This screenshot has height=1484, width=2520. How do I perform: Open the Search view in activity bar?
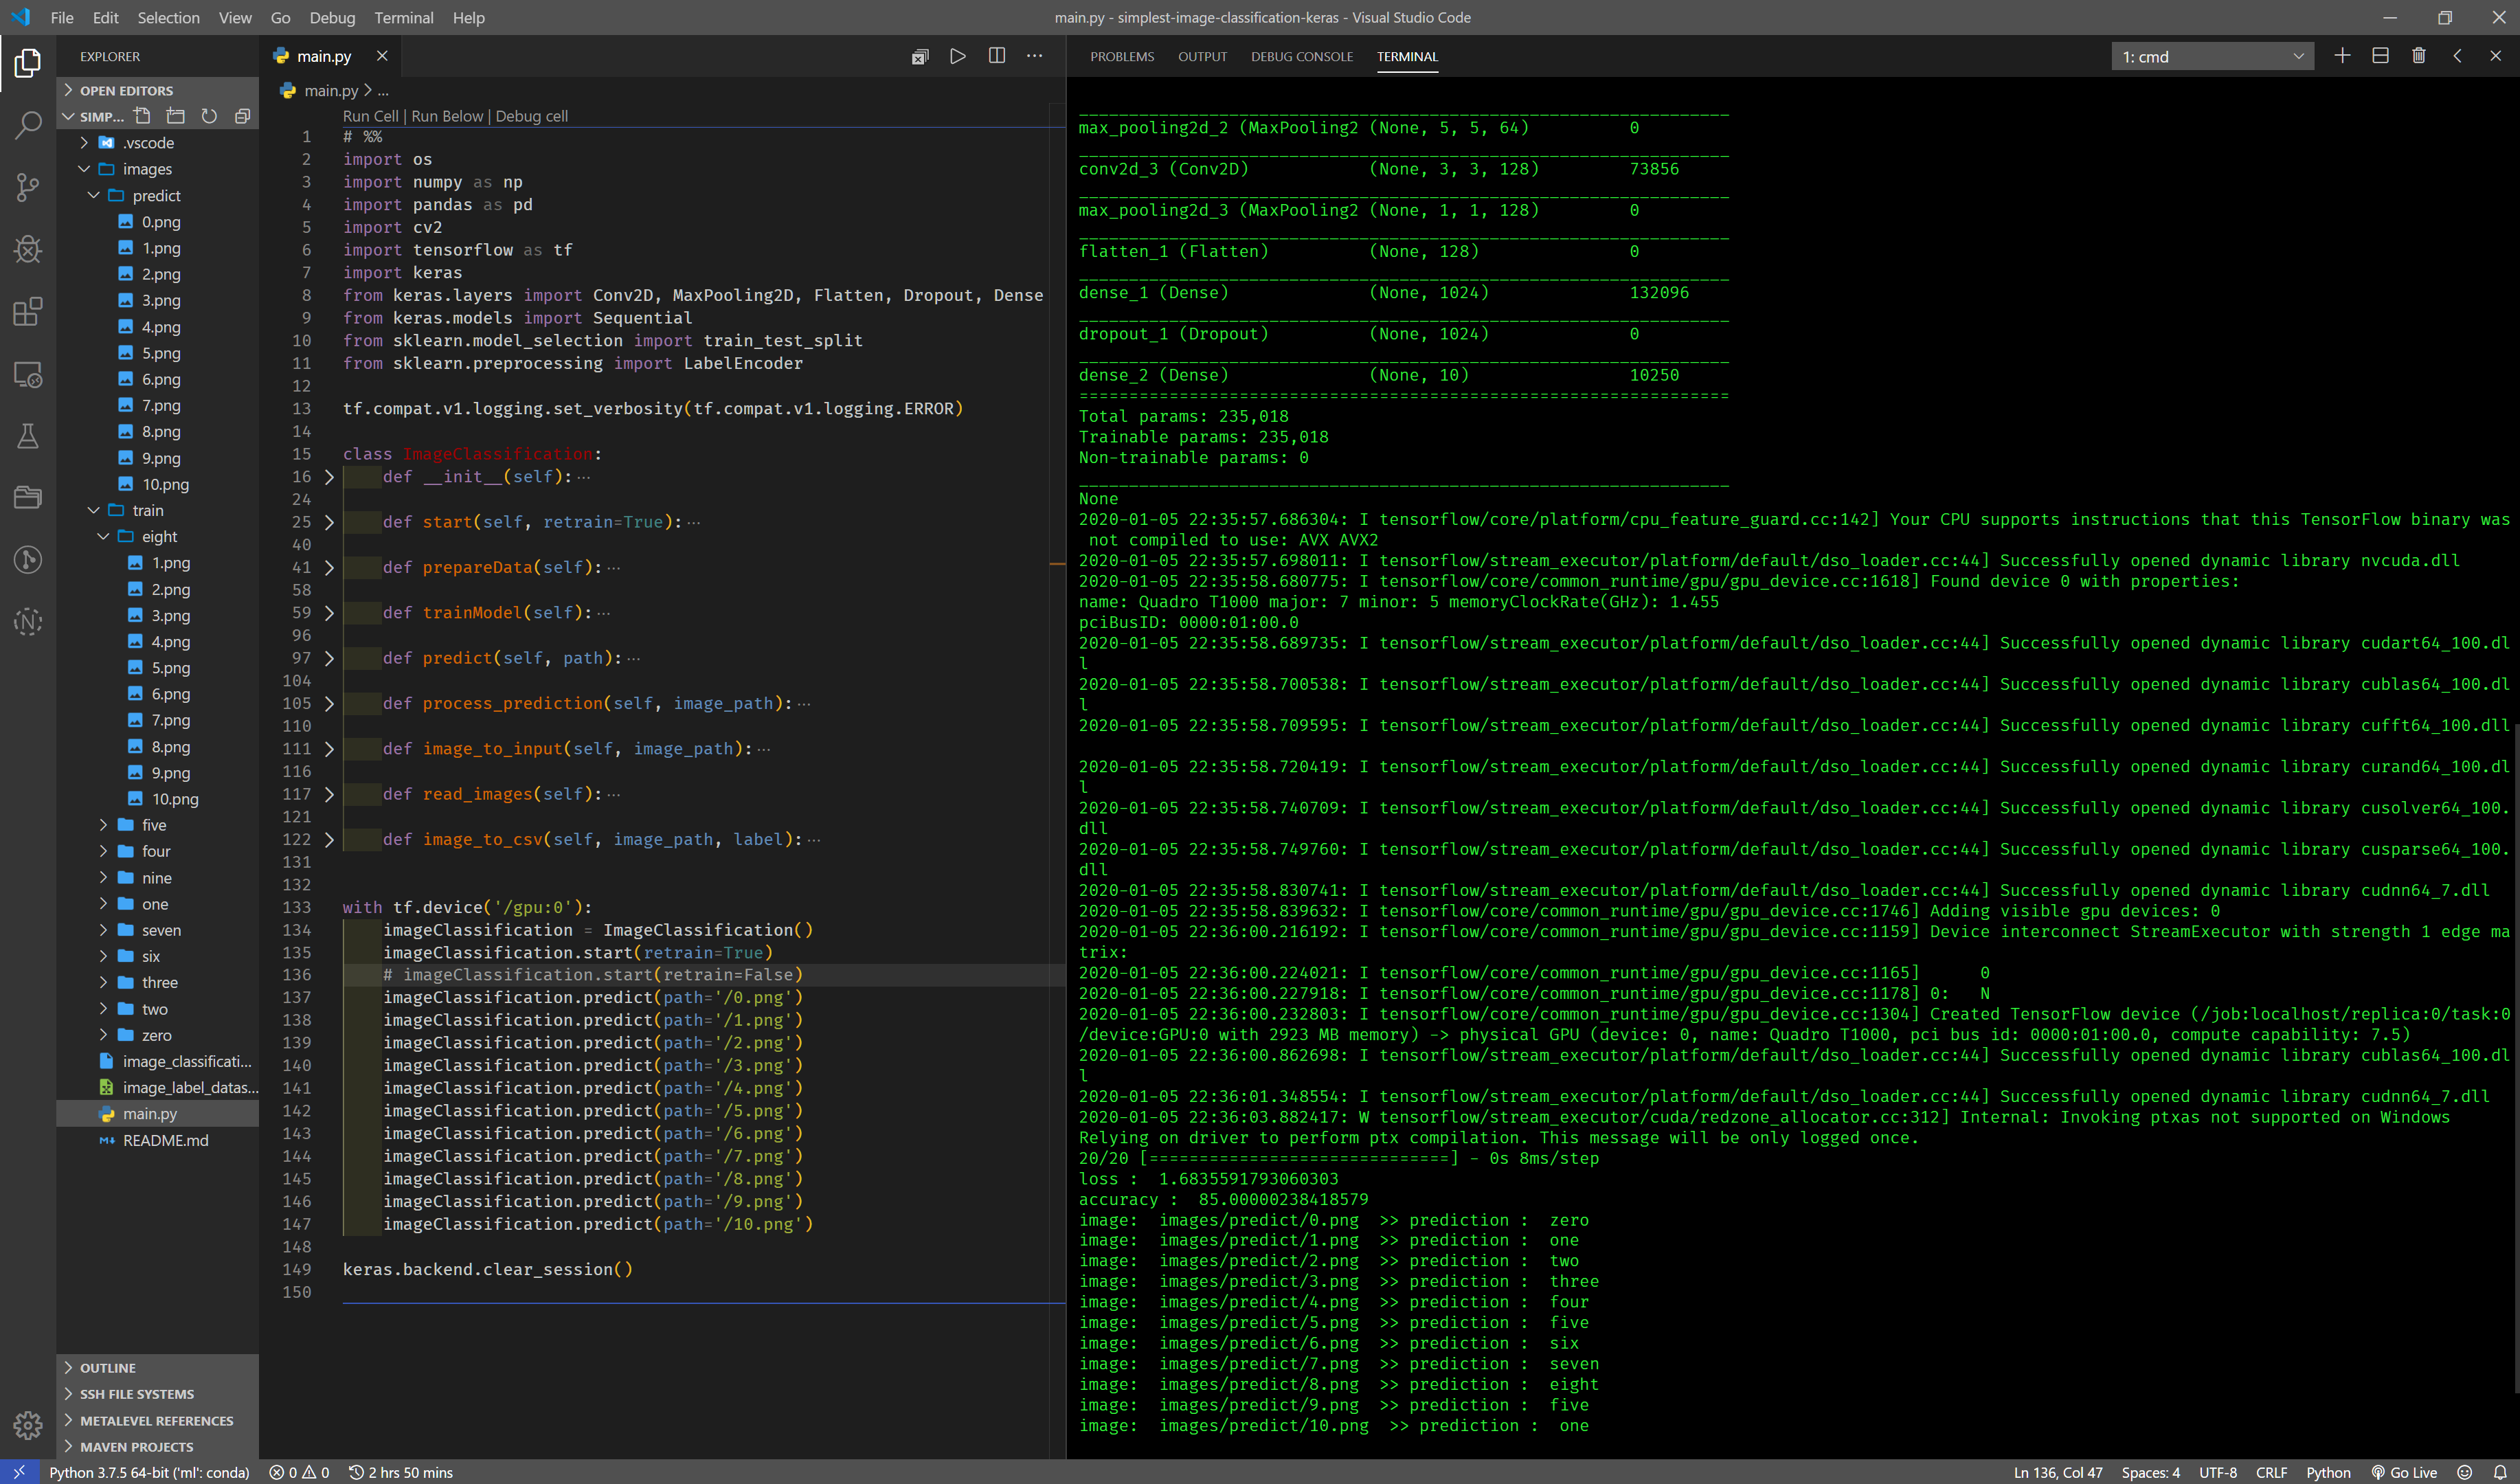coord(28,125)
